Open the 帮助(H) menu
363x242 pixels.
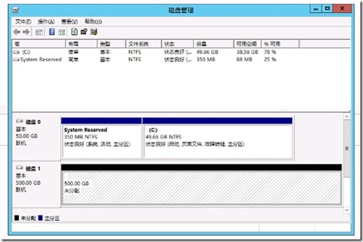point(93,21)
